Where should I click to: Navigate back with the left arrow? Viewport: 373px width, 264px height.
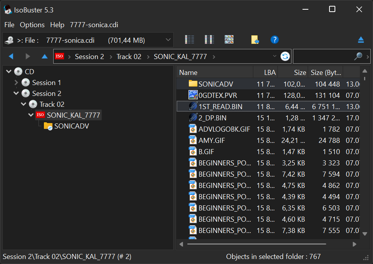click(11, 57)
